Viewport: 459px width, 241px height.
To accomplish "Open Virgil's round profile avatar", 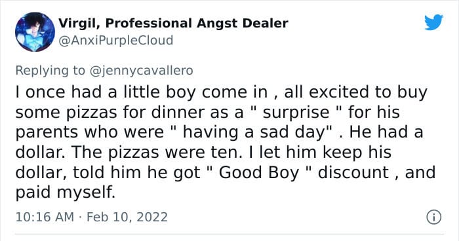I will pos(35,31).
